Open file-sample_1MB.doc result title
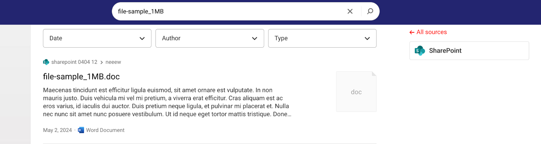This screenshot has width=541, height=144. (x=81, y=77)
